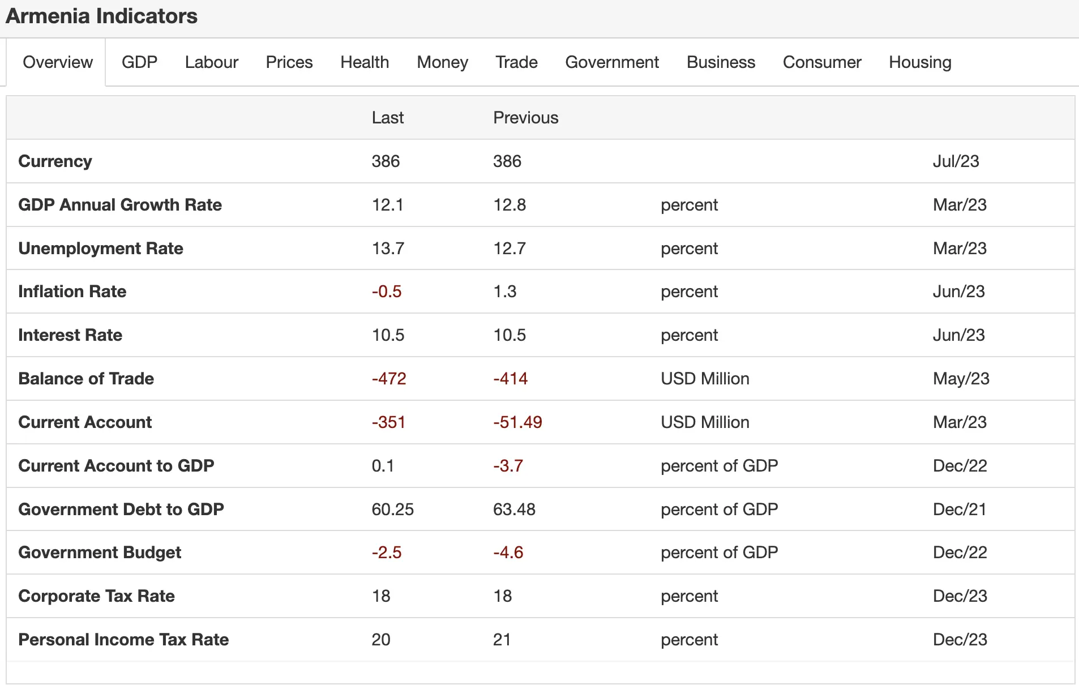Open Personal Income Tax Rate link
Image resolution: width=1079 pixels, height=685 pixels.
pos(123,640)
